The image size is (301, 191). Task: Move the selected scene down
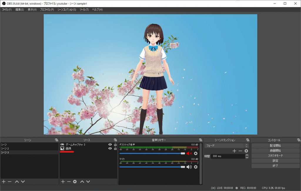pos(23,182)
